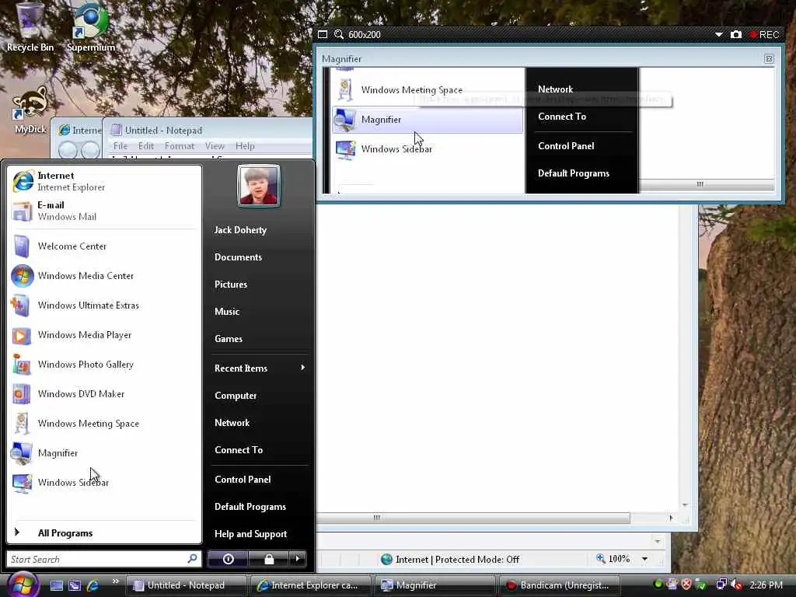Expand All Programs list

click(x=105, y=533)
